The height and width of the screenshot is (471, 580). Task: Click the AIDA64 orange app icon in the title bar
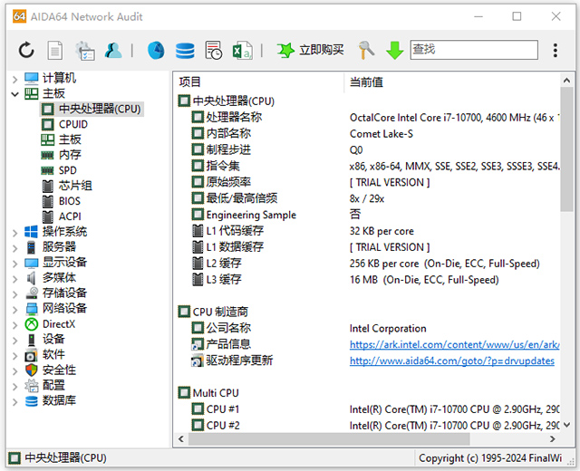[19, 16]
